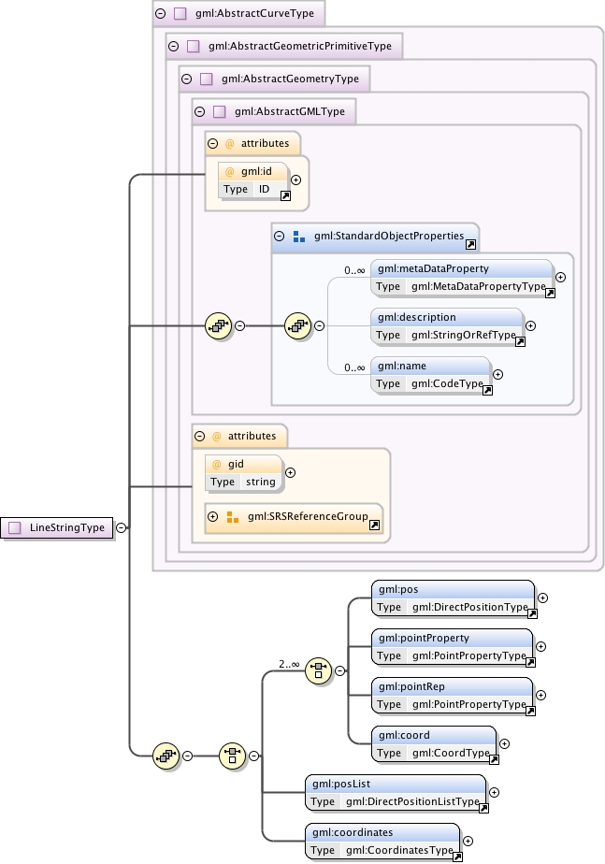Collapse the gml:AbstractCurveType group
Screen dimensions: 605x864
point(160,14)
